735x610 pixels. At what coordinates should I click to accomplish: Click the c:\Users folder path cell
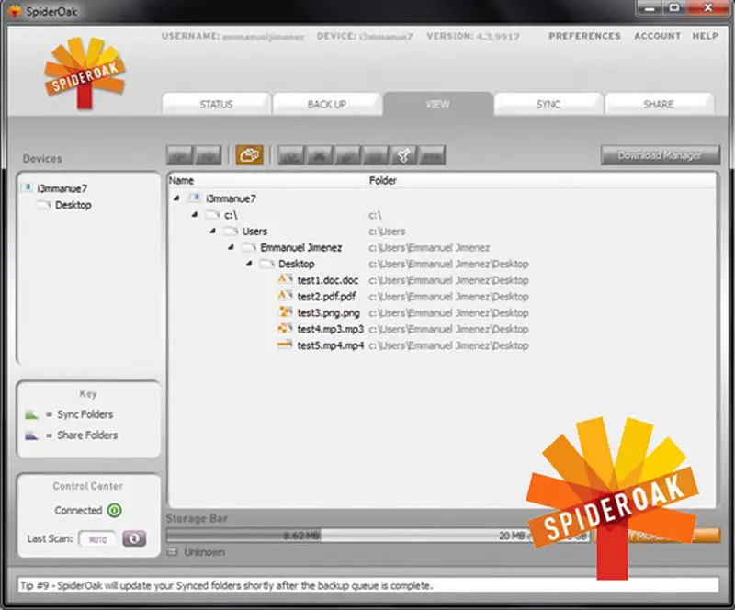coord(387,232)
